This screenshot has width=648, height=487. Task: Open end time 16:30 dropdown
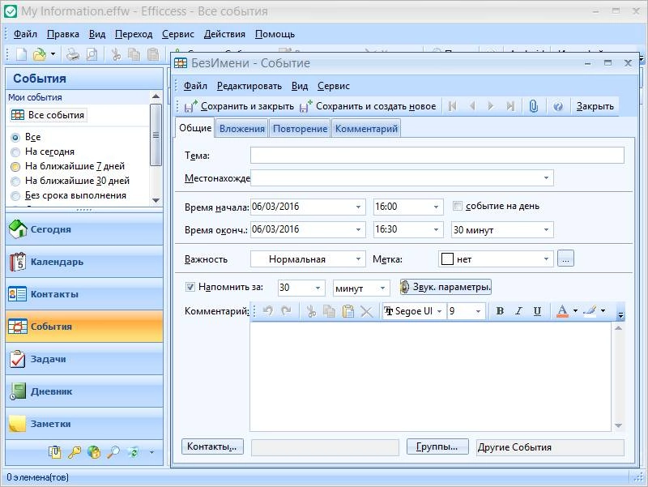tap(436, 229)
